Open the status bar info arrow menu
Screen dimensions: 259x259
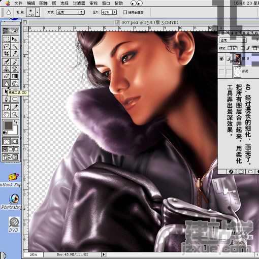tap(104, 254)
